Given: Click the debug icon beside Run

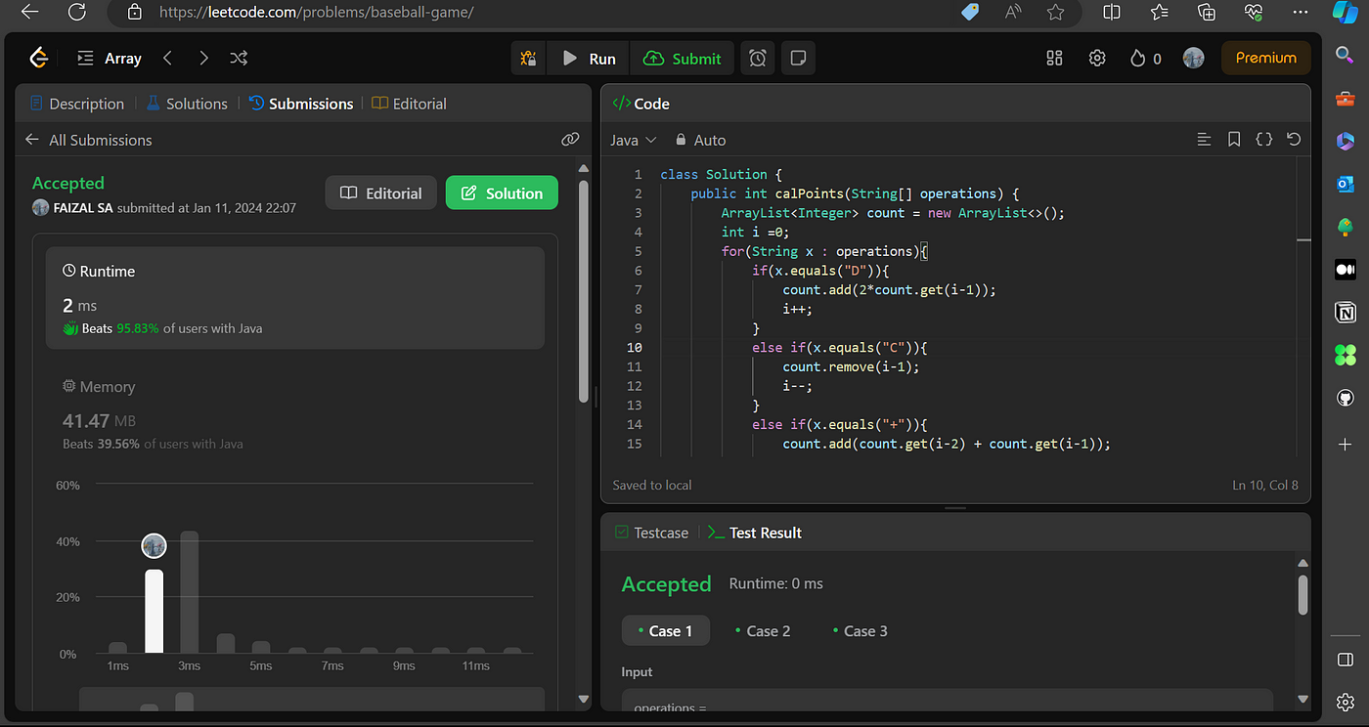Looking at the screenshot, I should tap(528, 59).
